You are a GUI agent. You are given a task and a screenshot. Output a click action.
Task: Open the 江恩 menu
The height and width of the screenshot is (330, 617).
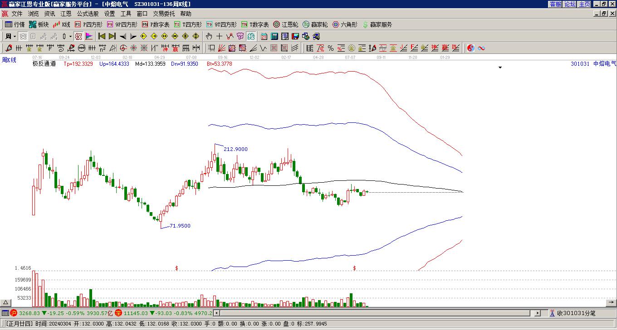[66, 14]
